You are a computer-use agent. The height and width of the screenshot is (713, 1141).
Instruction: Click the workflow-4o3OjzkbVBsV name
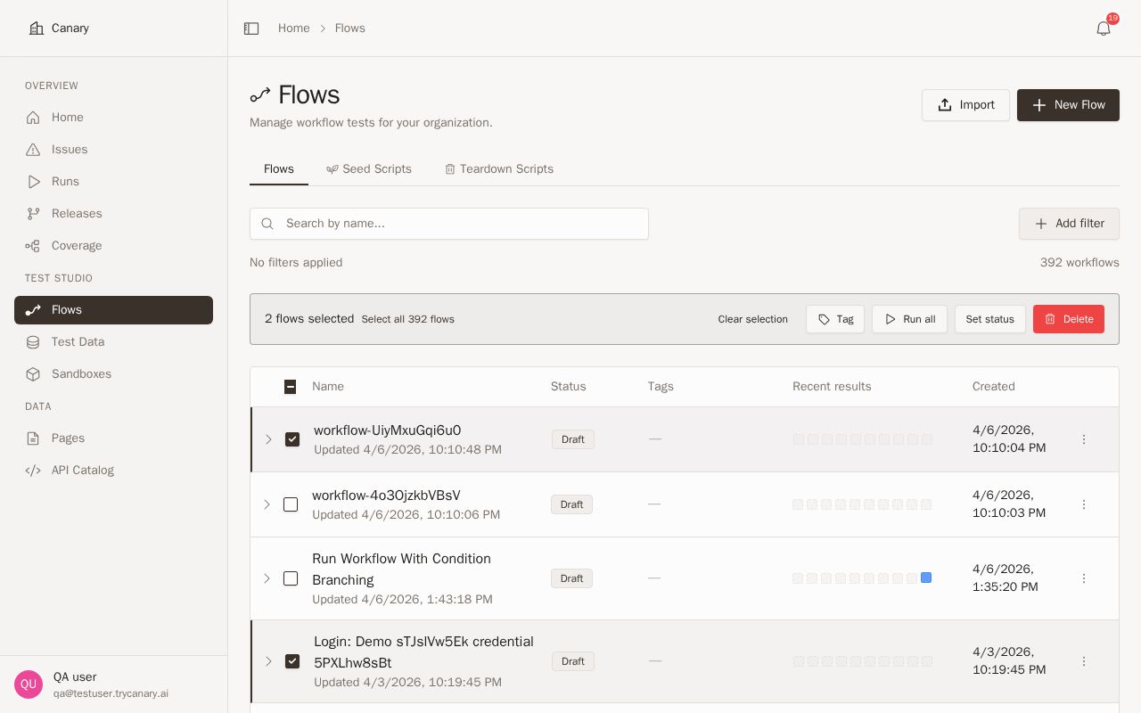click(386, 496)
